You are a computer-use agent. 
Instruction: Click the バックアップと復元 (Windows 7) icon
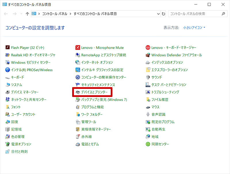(78, 100)
